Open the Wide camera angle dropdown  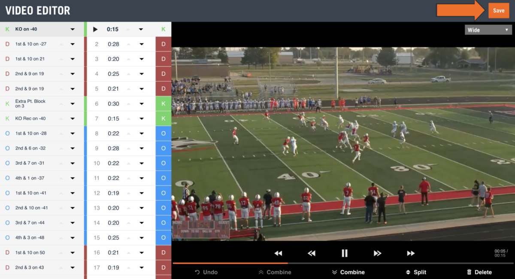[x=488, y=30]
